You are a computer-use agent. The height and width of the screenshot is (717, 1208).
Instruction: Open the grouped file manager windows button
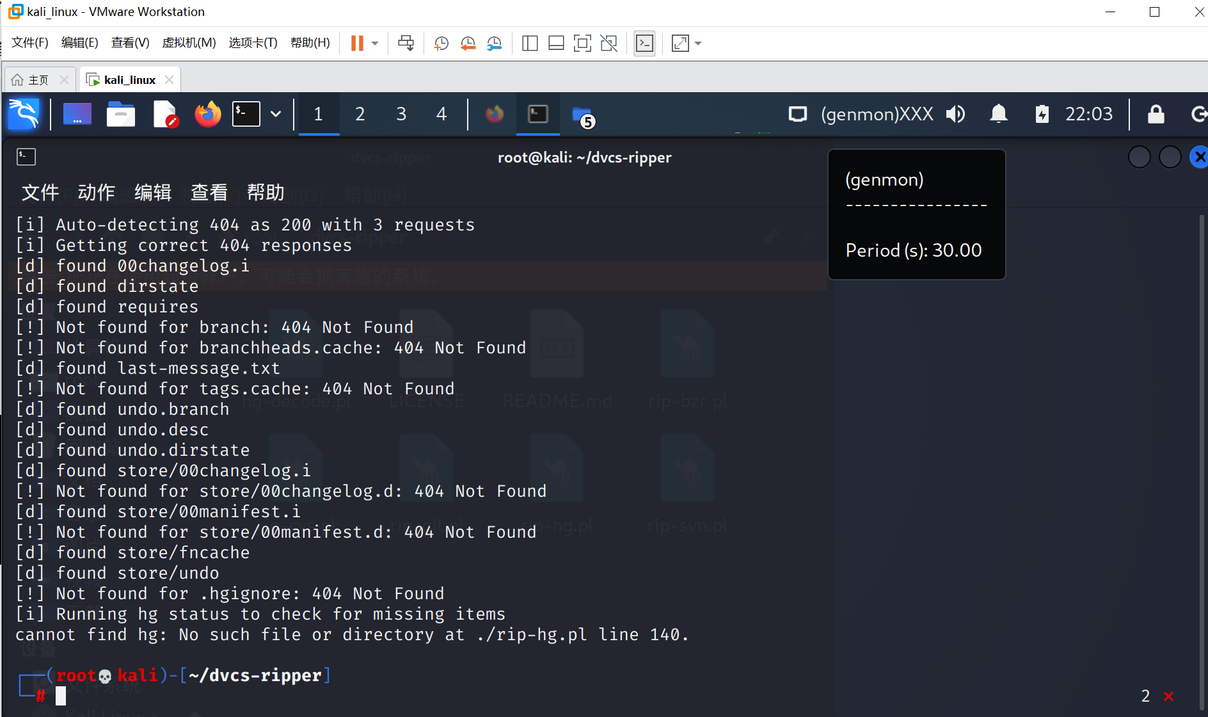point(584,116)
